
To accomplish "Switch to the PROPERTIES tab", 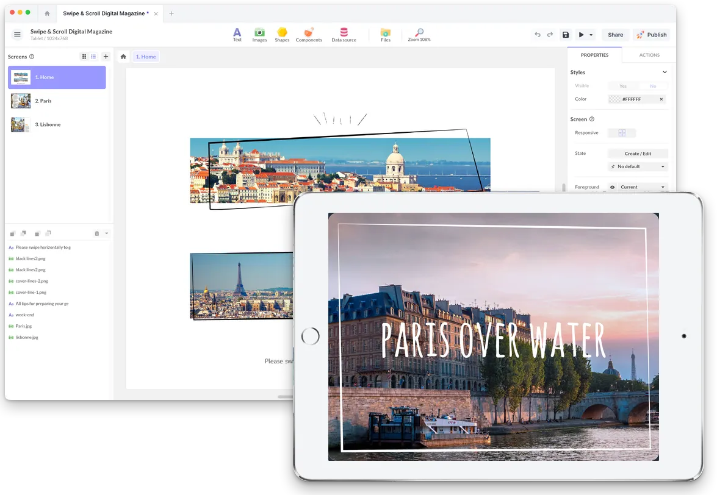I will 594,55.
